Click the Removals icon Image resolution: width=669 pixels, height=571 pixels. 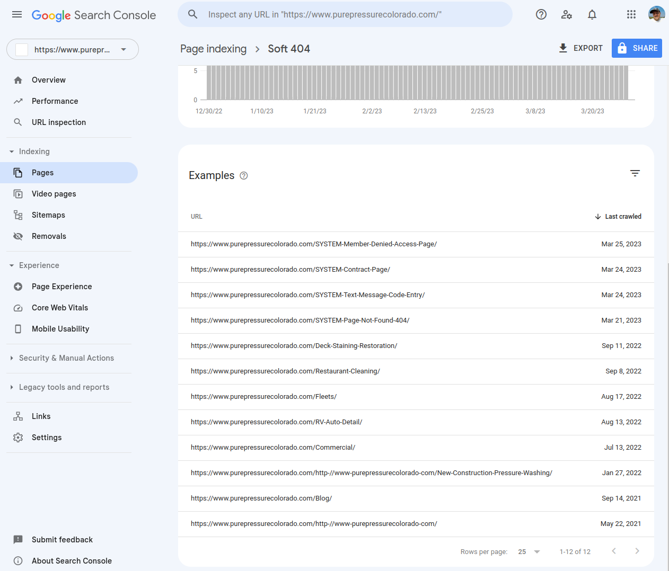(x=18, y=236)
